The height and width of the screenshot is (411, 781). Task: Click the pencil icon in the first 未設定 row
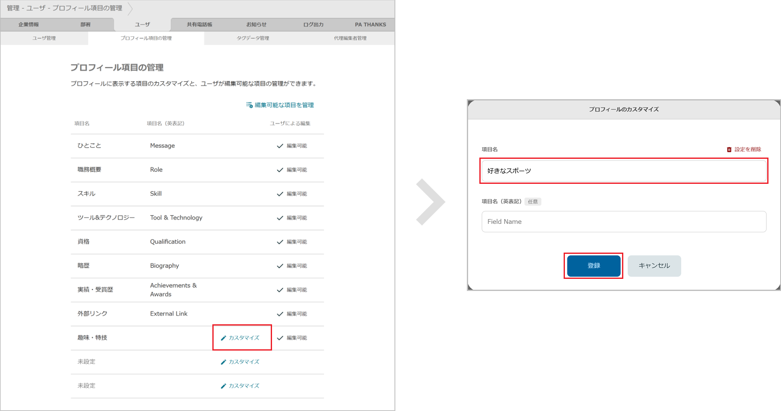coord(223,362)
